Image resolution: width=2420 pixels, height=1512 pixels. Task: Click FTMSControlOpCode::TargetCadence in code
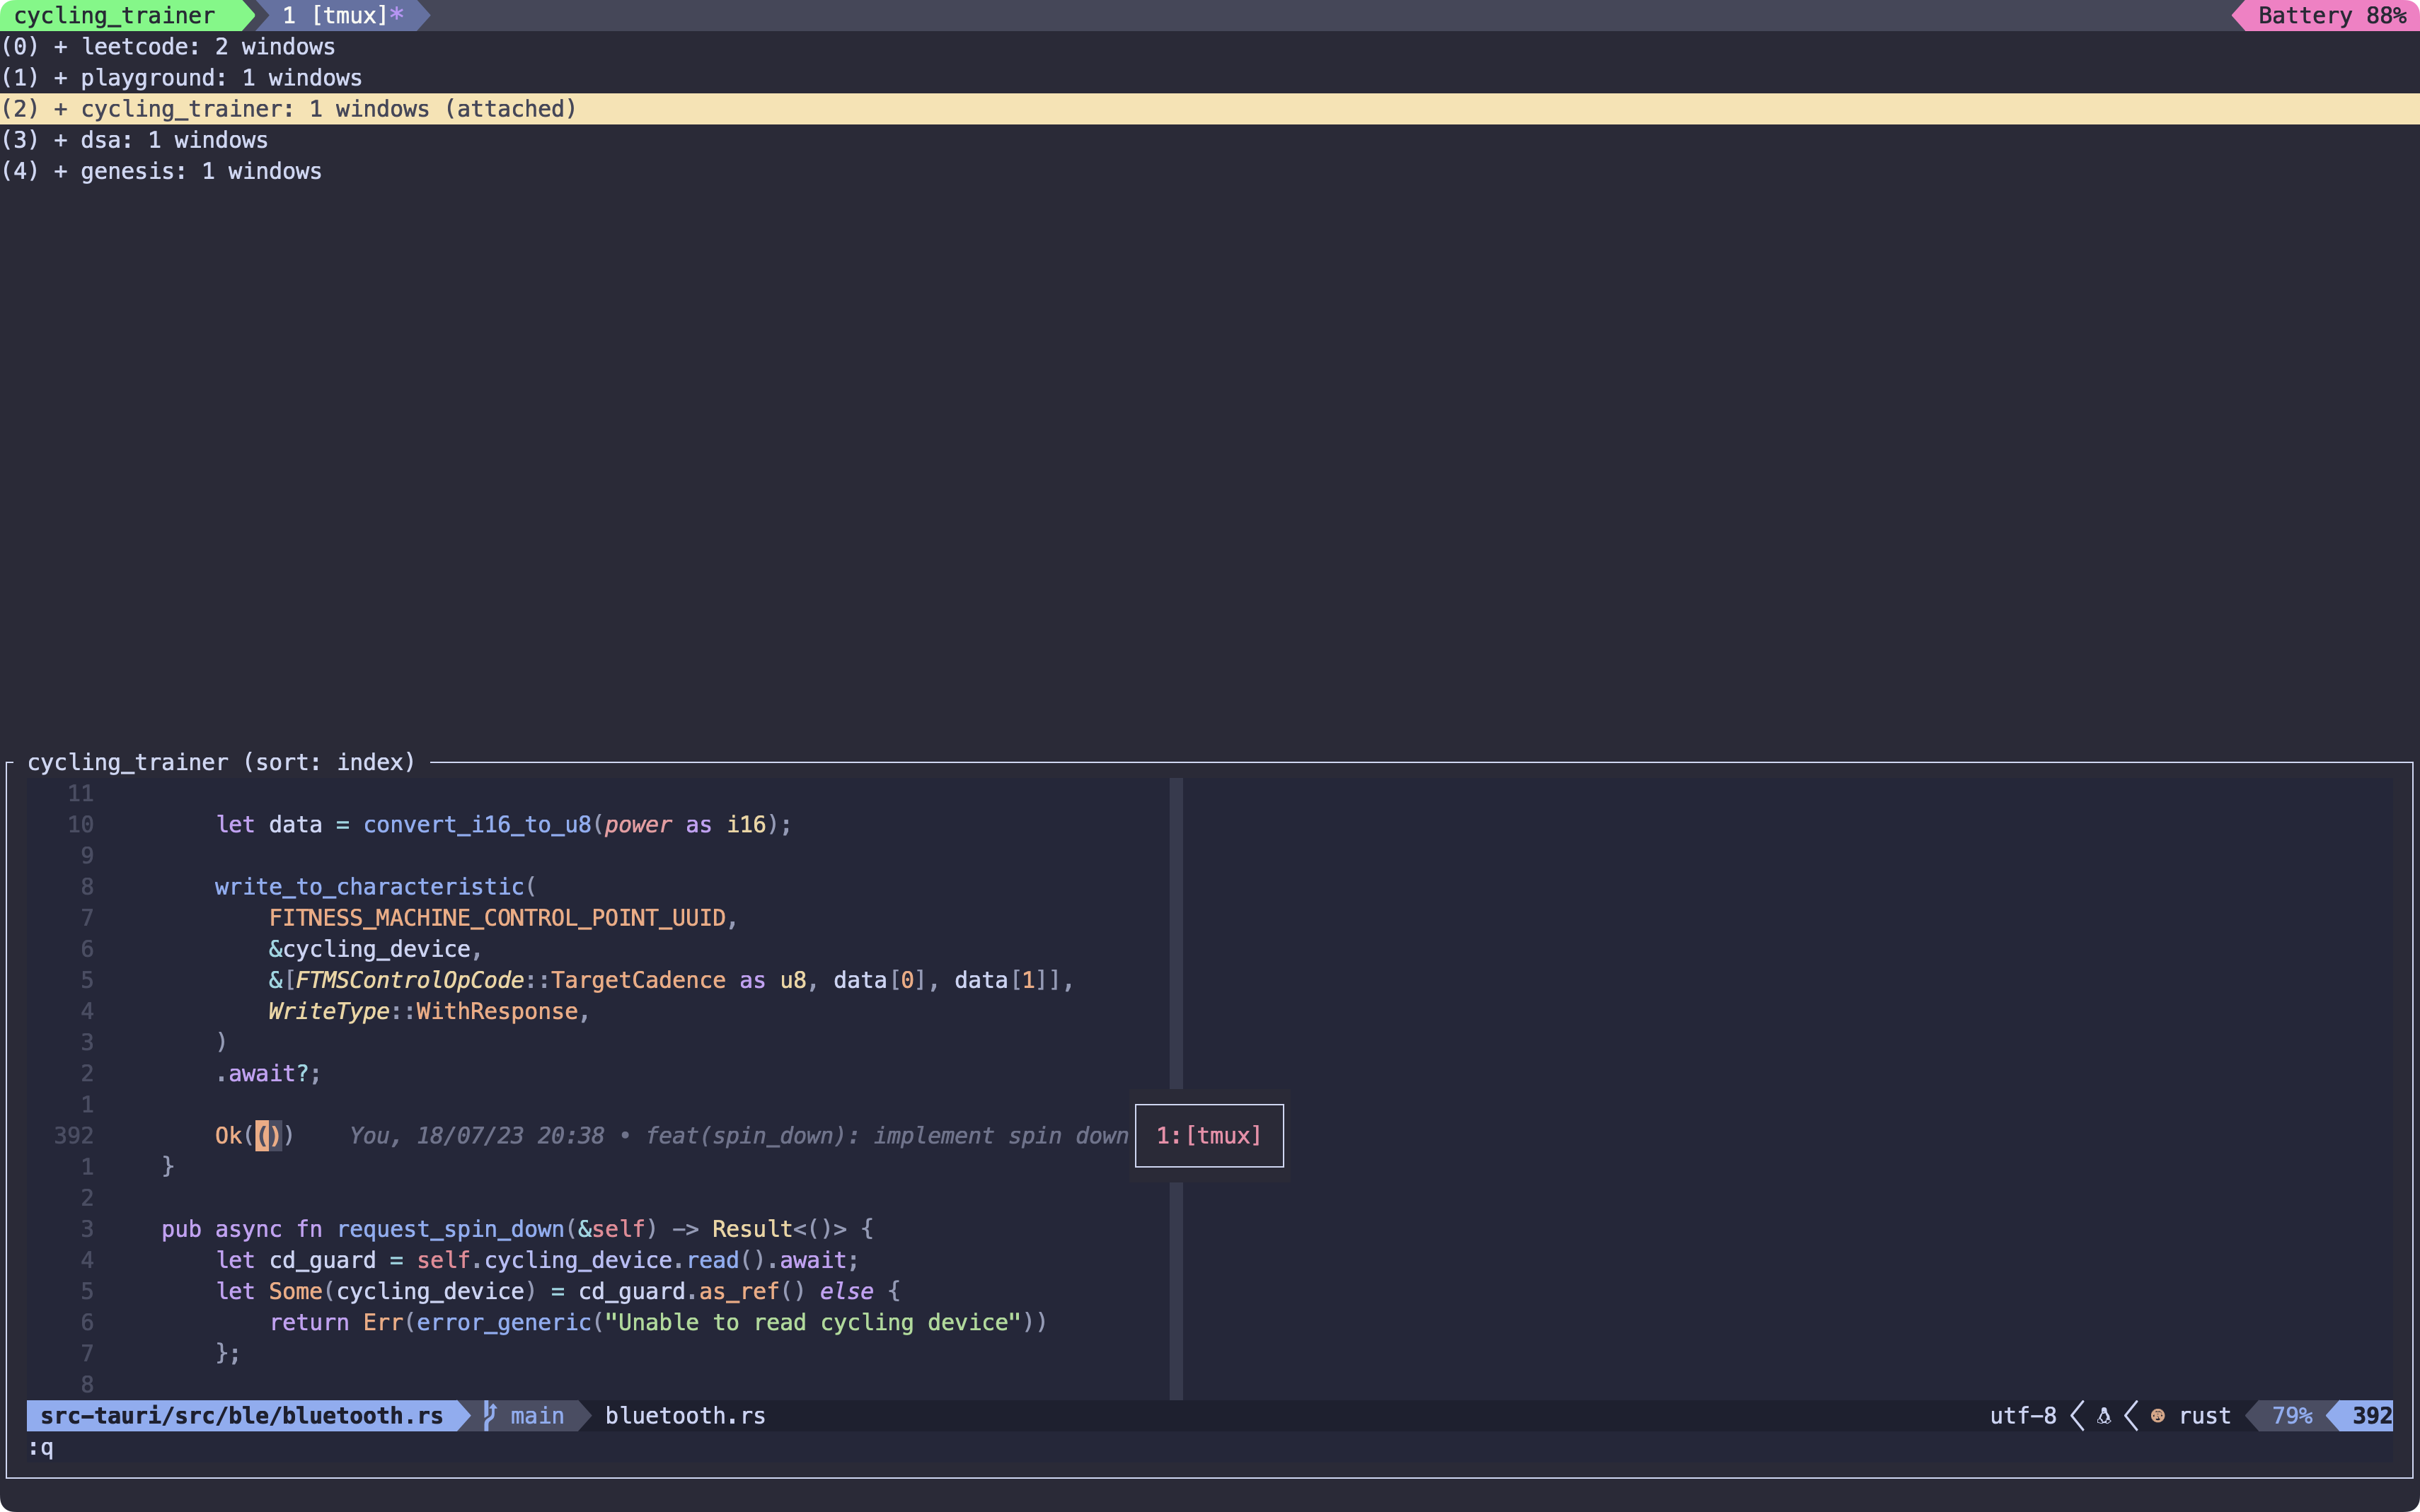click(x=510, y=979)
